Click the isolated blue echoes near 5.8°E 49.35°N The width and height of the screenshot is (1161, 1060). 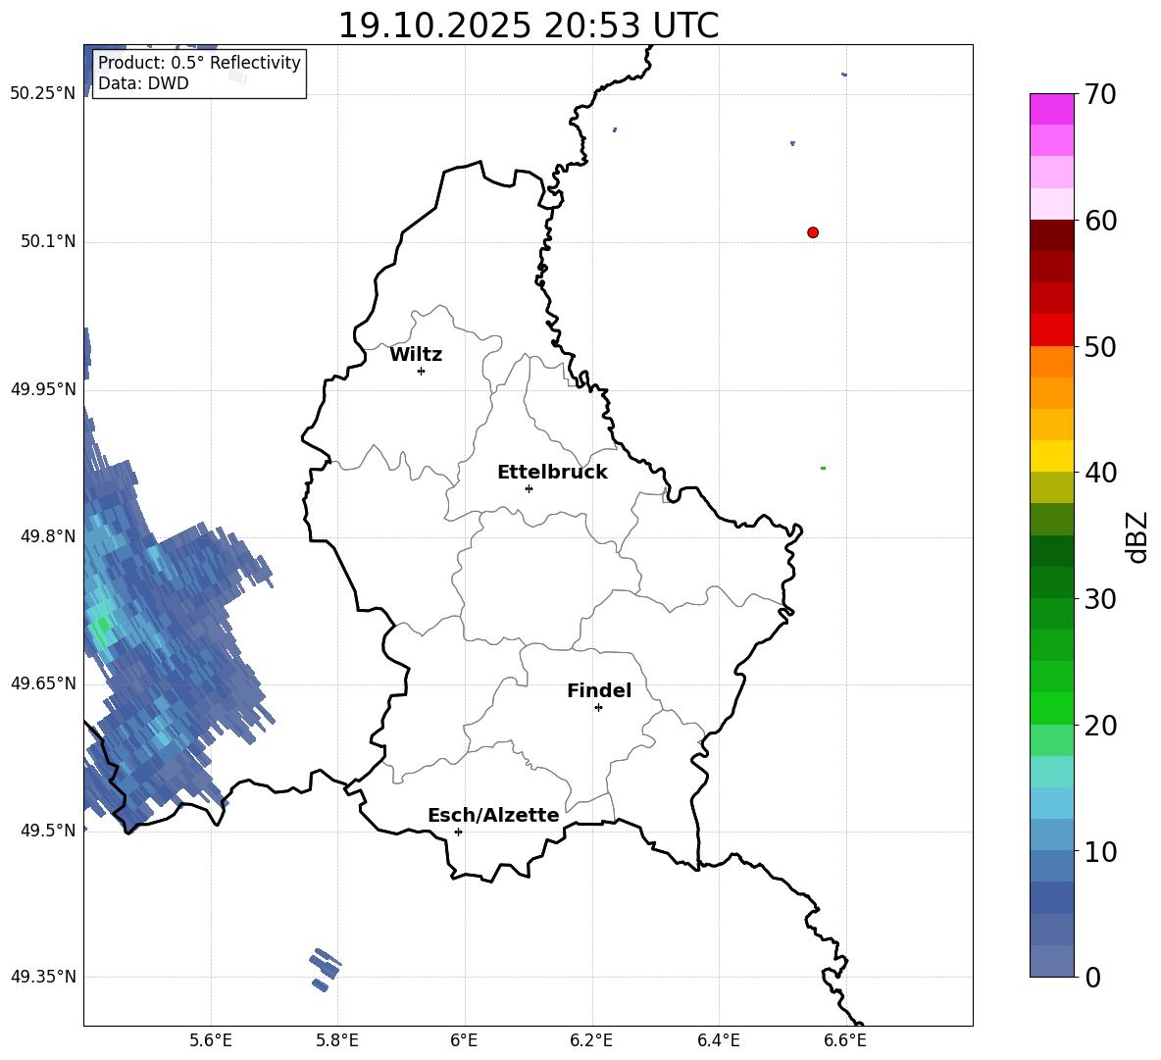point(325,969)
